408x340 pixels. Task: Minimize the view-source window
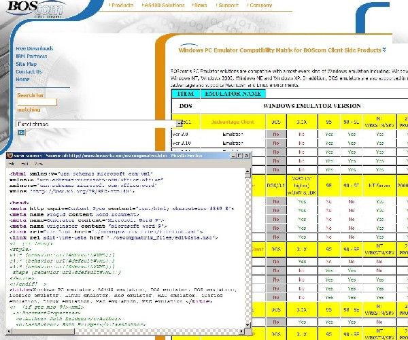pyautogui.click(x=233, y=156)
